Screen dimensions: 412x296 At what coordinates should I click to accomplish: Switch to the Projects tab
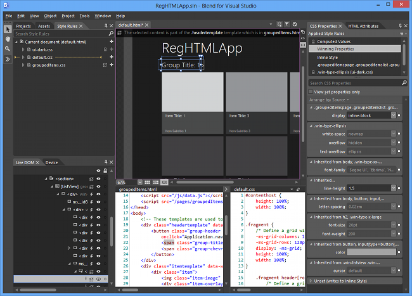pos(23,26)
